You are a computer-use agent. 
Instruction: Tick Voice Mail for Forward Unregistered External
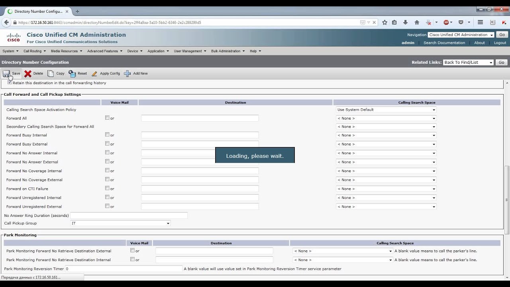107,206
